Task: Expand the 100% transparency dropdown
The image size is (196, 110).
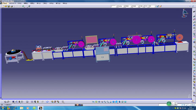Action: tap(124, 6)
